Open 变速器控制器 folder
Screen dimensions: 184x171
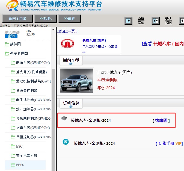point(27,90)
